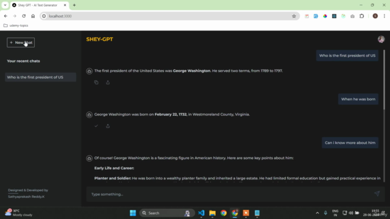This screenshot has width=390, height=219.
Task: Open the volume control in tray
Action: pyautogui.click(x=351, y=213)
